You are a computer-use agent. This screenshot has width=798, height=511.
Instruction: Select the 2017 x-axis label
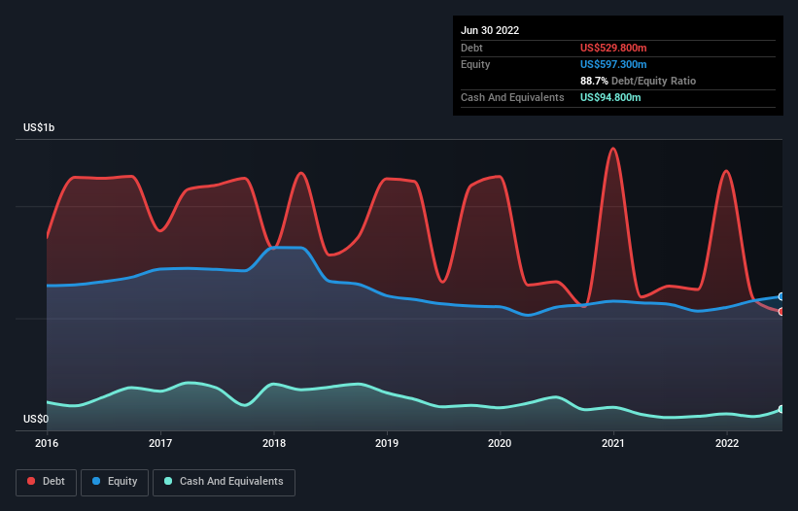point(160,443)
